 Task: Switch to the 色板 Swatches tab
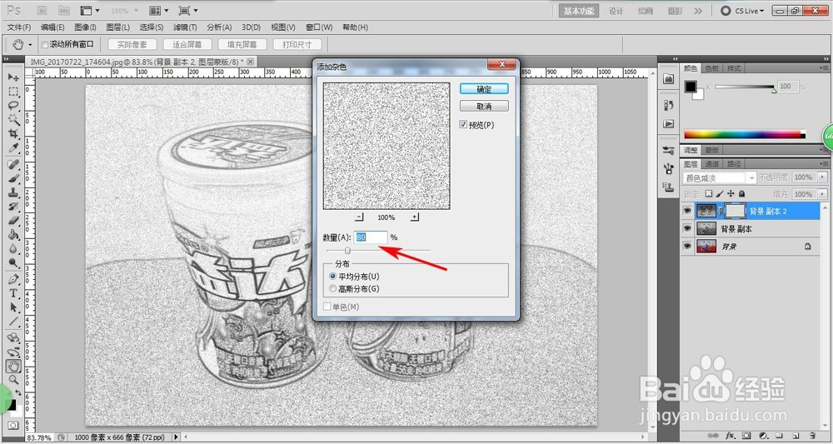[712, 68]
